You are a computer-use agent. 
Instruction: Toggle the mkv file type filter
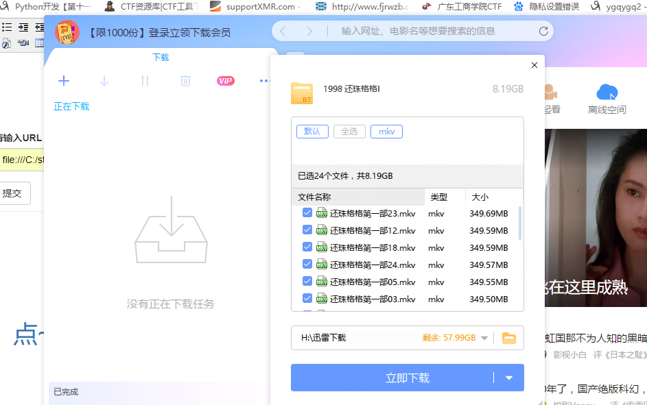point(387,132)
